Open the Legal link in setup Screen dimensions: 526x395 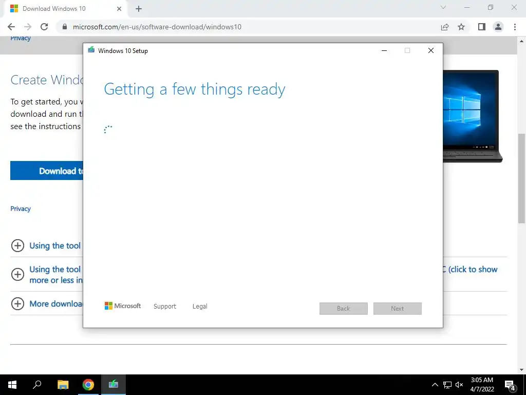tap(200, 307)
